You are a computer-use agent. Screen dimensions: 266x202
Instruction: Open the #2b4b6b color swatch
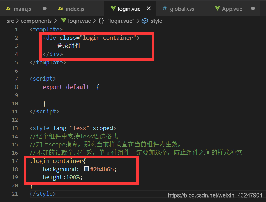pos(86,169)
